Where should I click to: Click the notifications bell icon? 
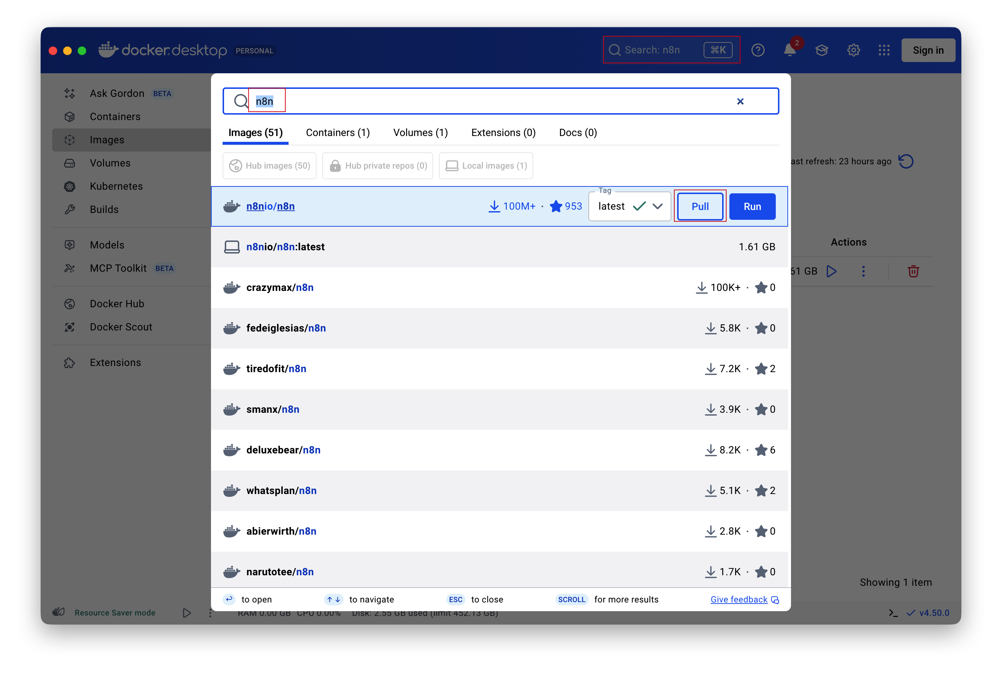tap(790, 50)
